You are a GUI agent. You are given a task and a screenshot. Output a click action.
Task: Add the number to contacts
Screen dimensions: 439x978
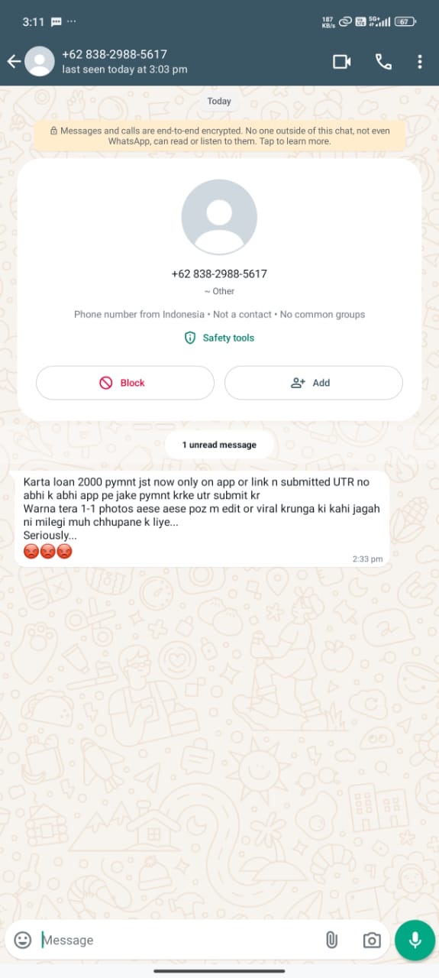click(x=314, y=383)
